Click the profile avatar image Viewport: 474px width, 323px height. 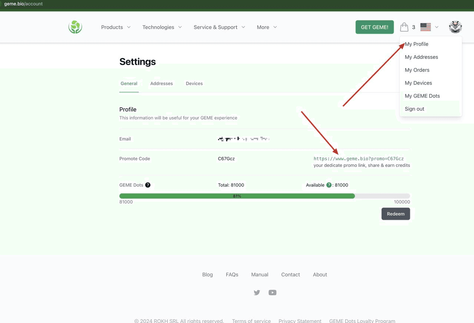[x=455, y=27]
